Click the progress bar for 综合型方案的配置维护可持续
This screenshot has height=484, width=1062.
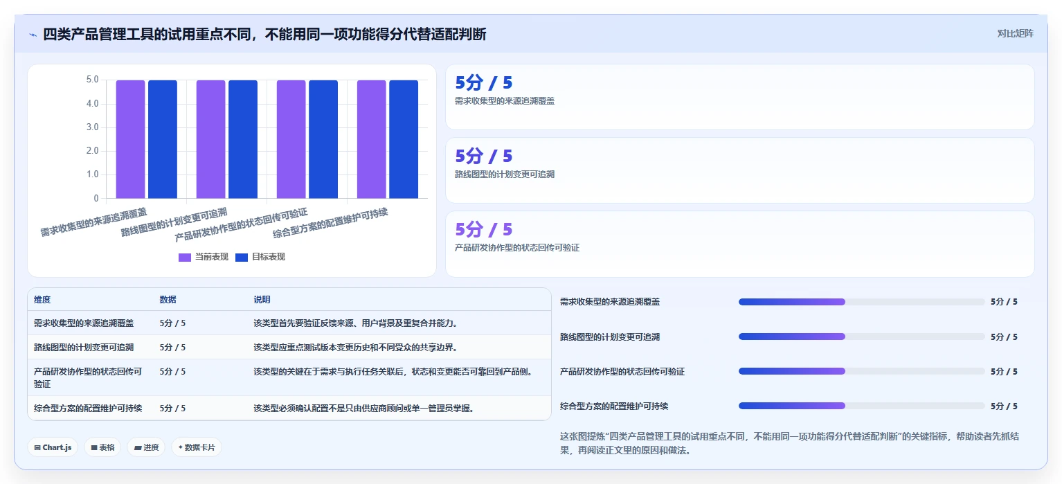coord(861,406)
